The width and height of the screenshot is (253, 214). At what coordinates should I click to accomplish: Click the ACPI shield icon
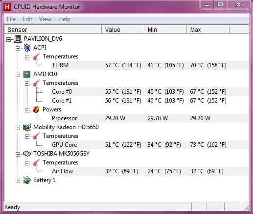click(x=27, y=48)
